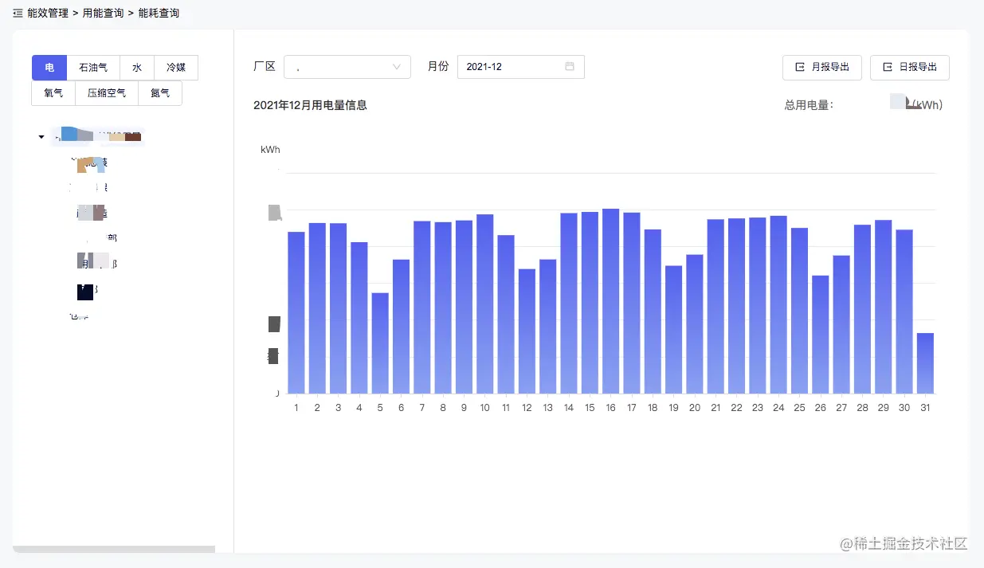This screenshot has width=984, height=568.
Task: Click the chart bar for day 22
Action: tap(736, 306)
